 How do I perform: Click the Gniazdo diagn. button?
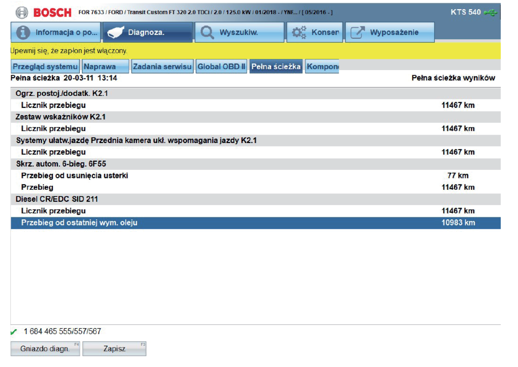[45, 349]
